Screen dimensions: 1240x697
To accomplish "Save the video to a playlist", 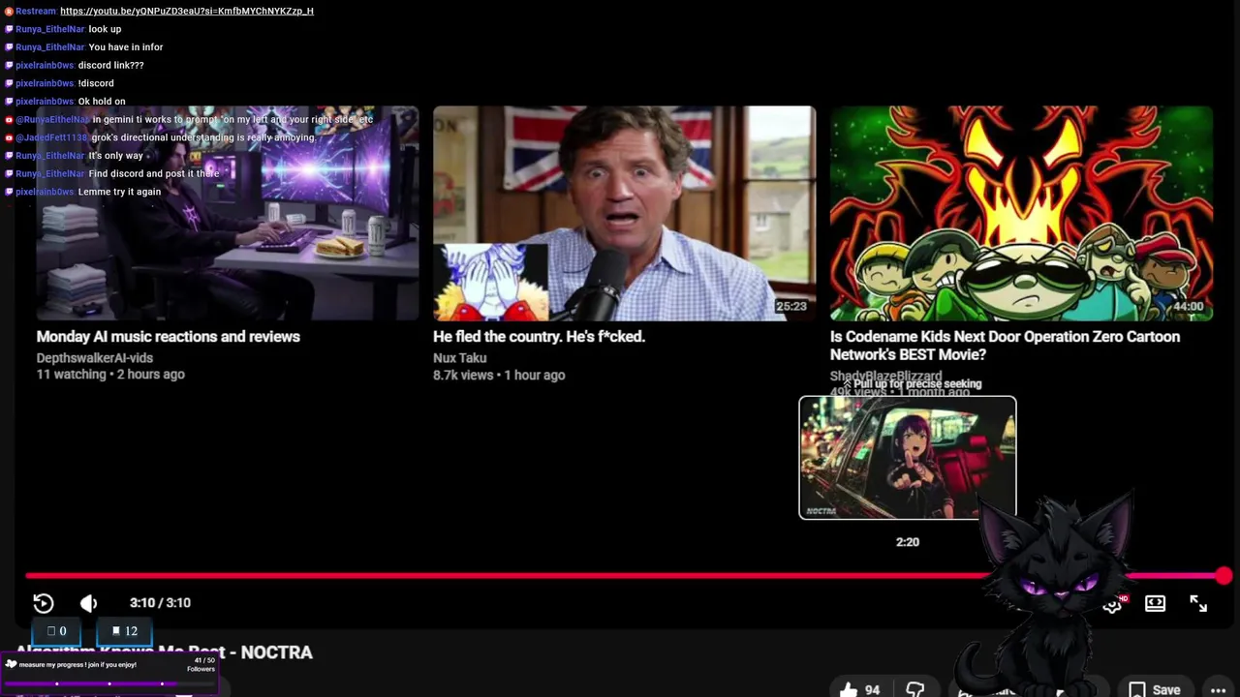I will click(x=1155, y=689).
